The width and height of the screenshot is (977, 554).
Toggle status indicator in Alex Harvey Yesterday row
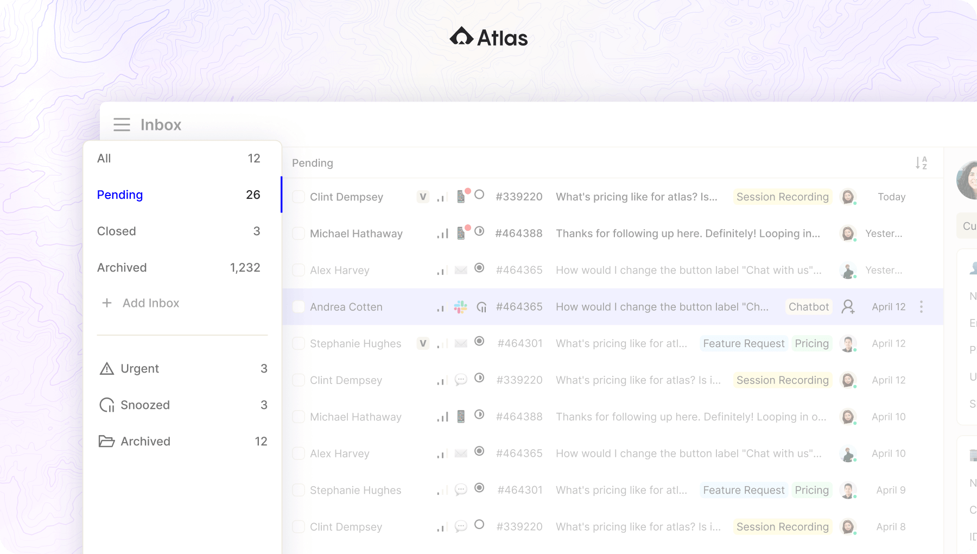point(479,268)
